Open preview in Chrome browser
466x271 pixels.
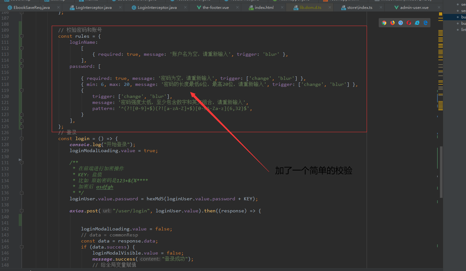pos(384,23)
